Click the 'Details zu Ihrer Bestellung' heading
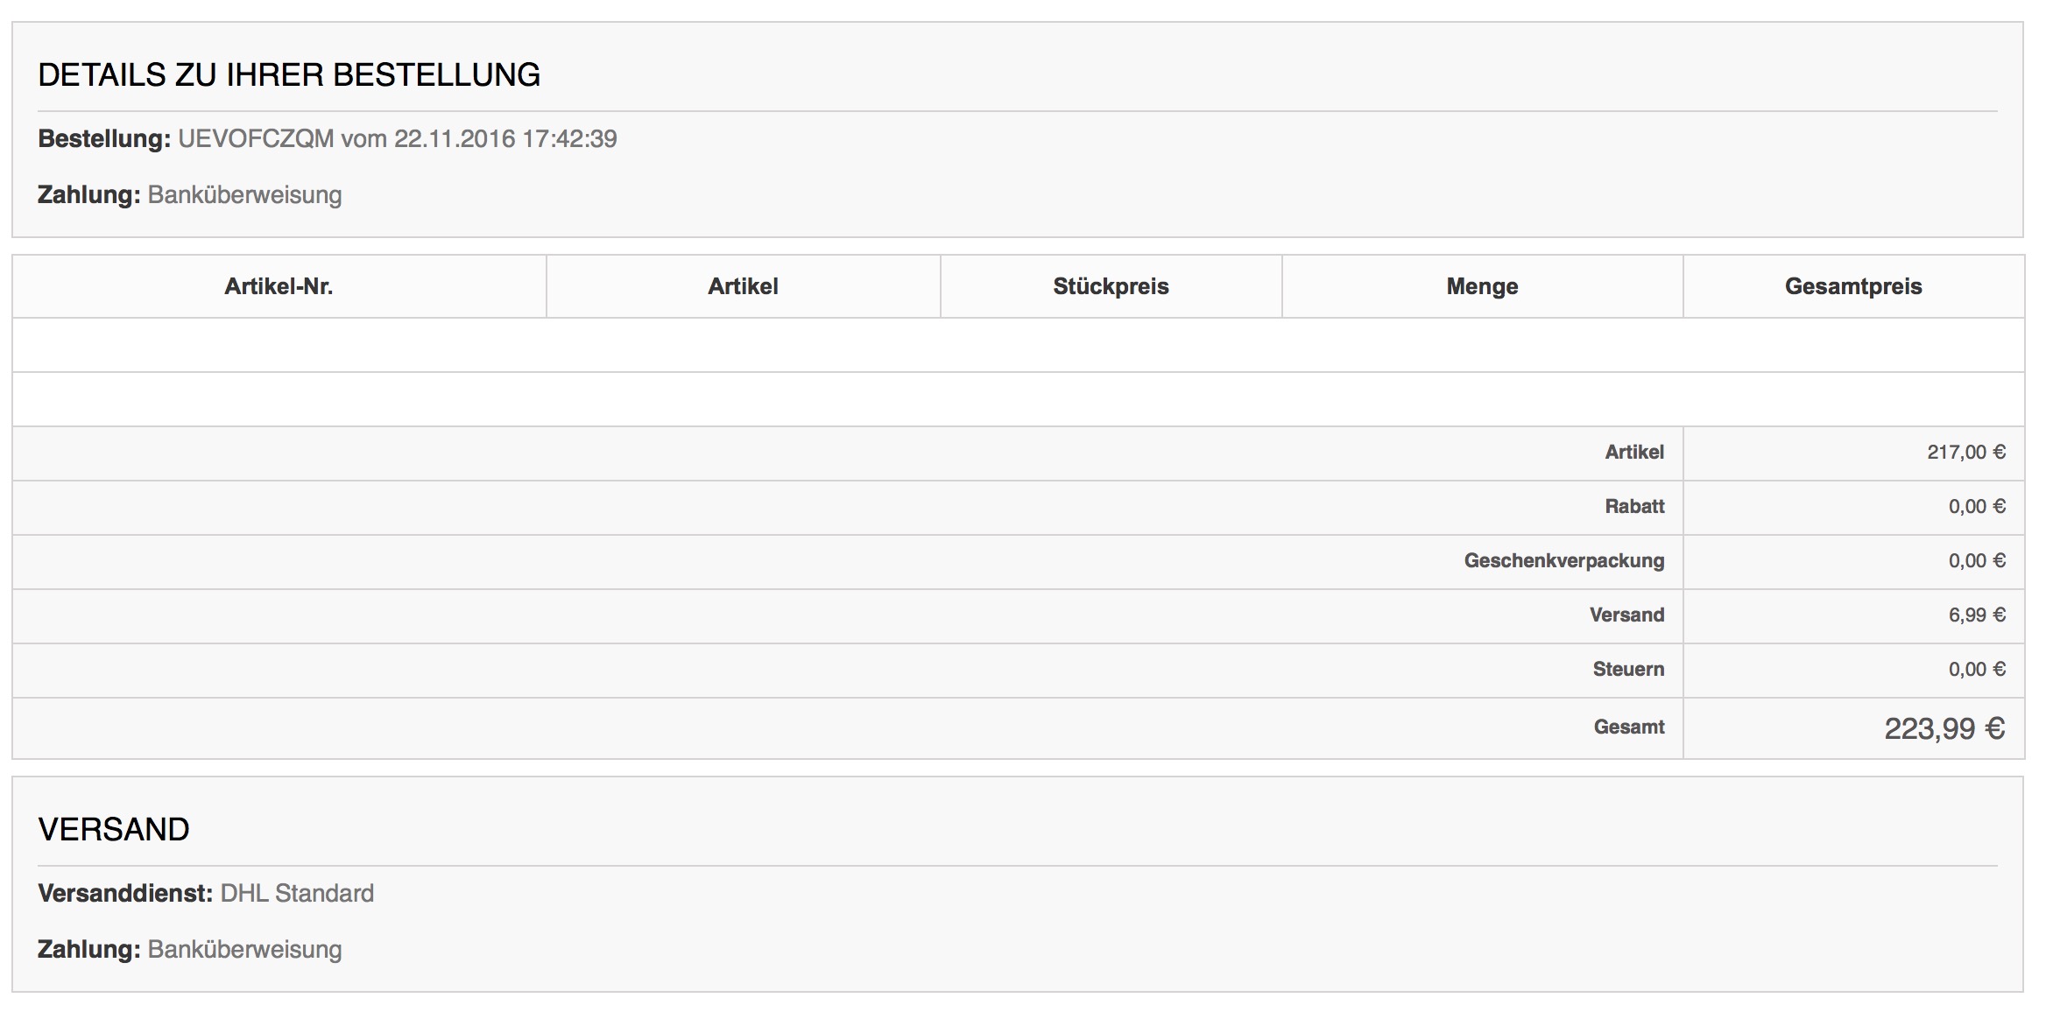 289,75
